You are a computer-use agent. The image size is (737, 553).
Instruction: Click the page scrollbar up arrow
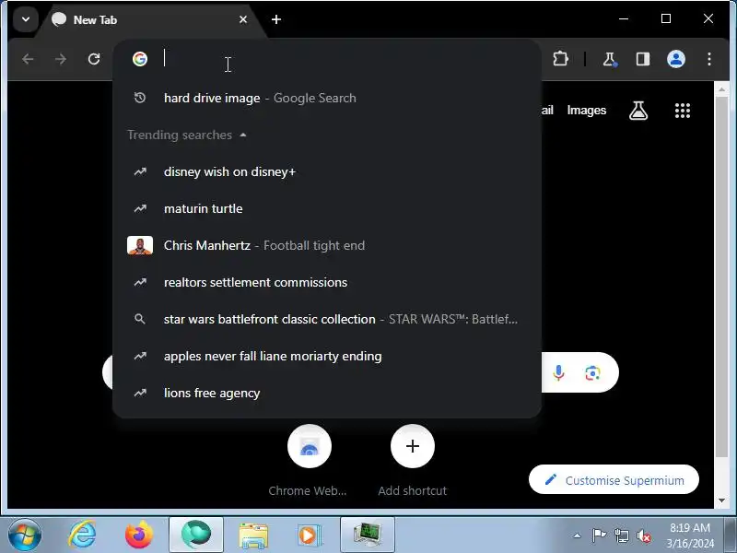coord(721,88)
